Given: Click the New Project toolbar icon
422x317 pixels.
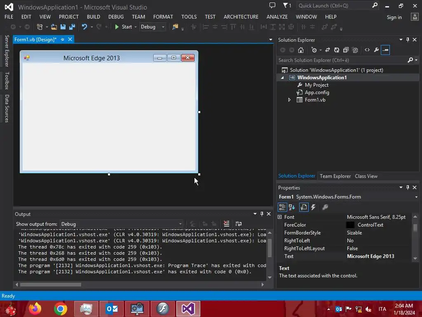Looking at the screenshot, I should pos(40,27).
